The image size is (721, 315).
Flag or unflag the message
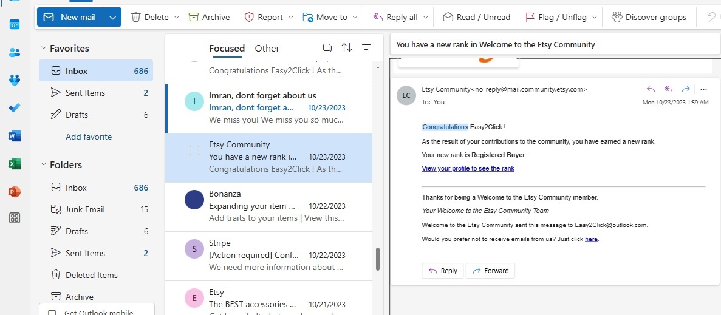[556, 17]
